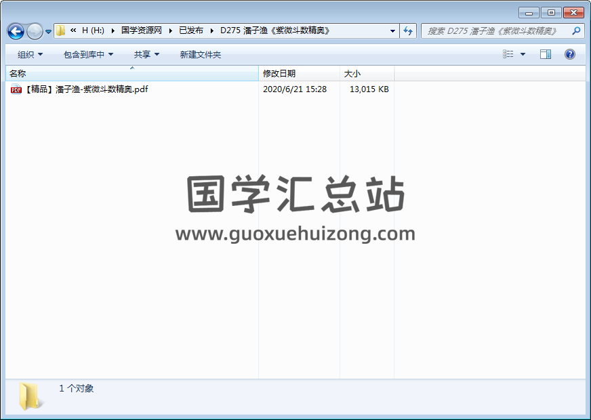Sort by 名称 column header
The width and height of the screenshot is (591, 420).
(132, 73)
